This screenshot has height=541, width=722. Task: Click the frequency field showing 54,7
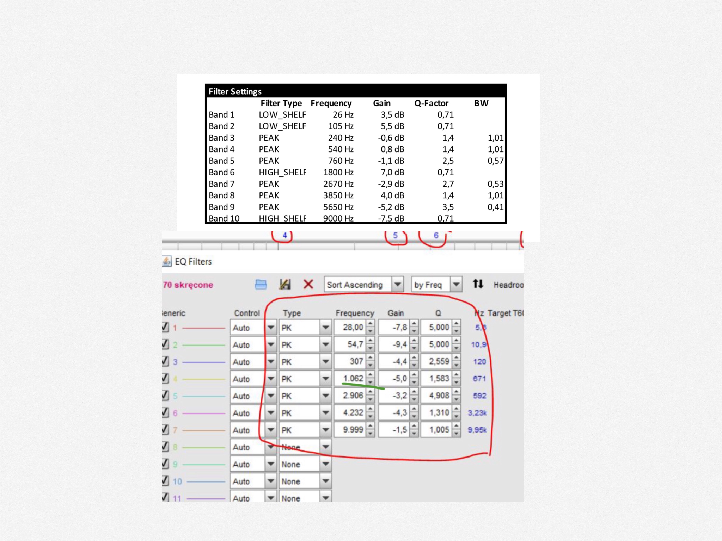point(350,344)
